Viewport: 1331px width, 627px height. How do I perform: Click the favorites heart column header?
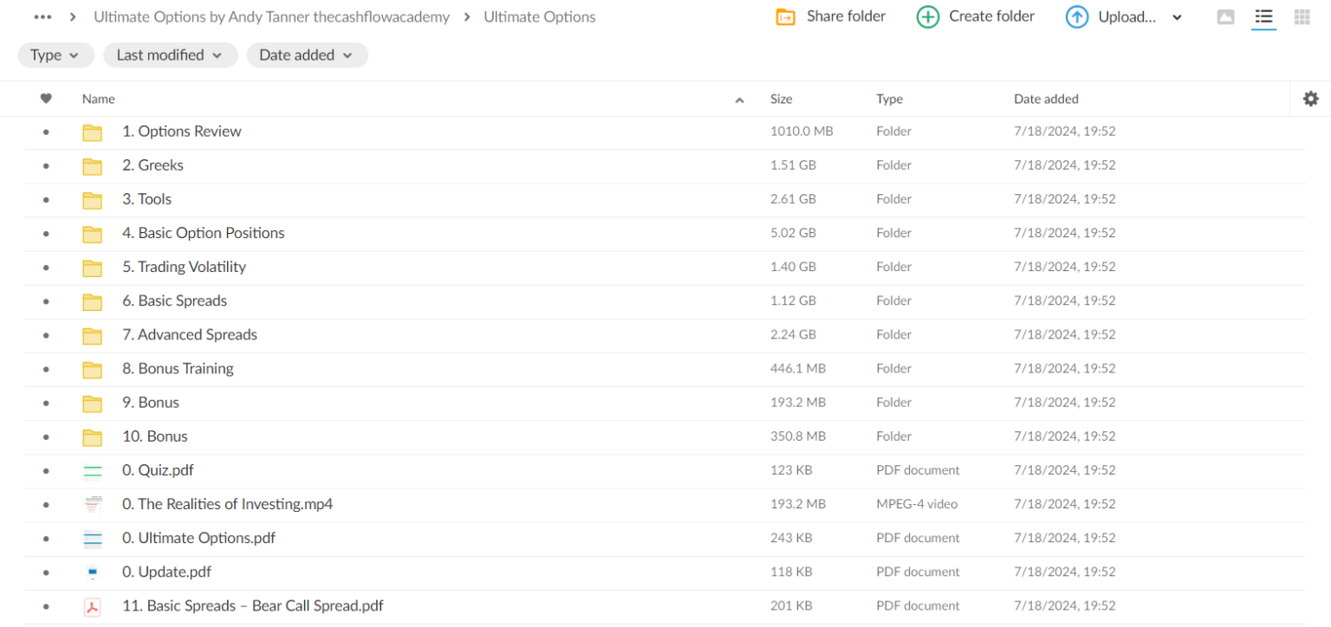tap(46, 99)
